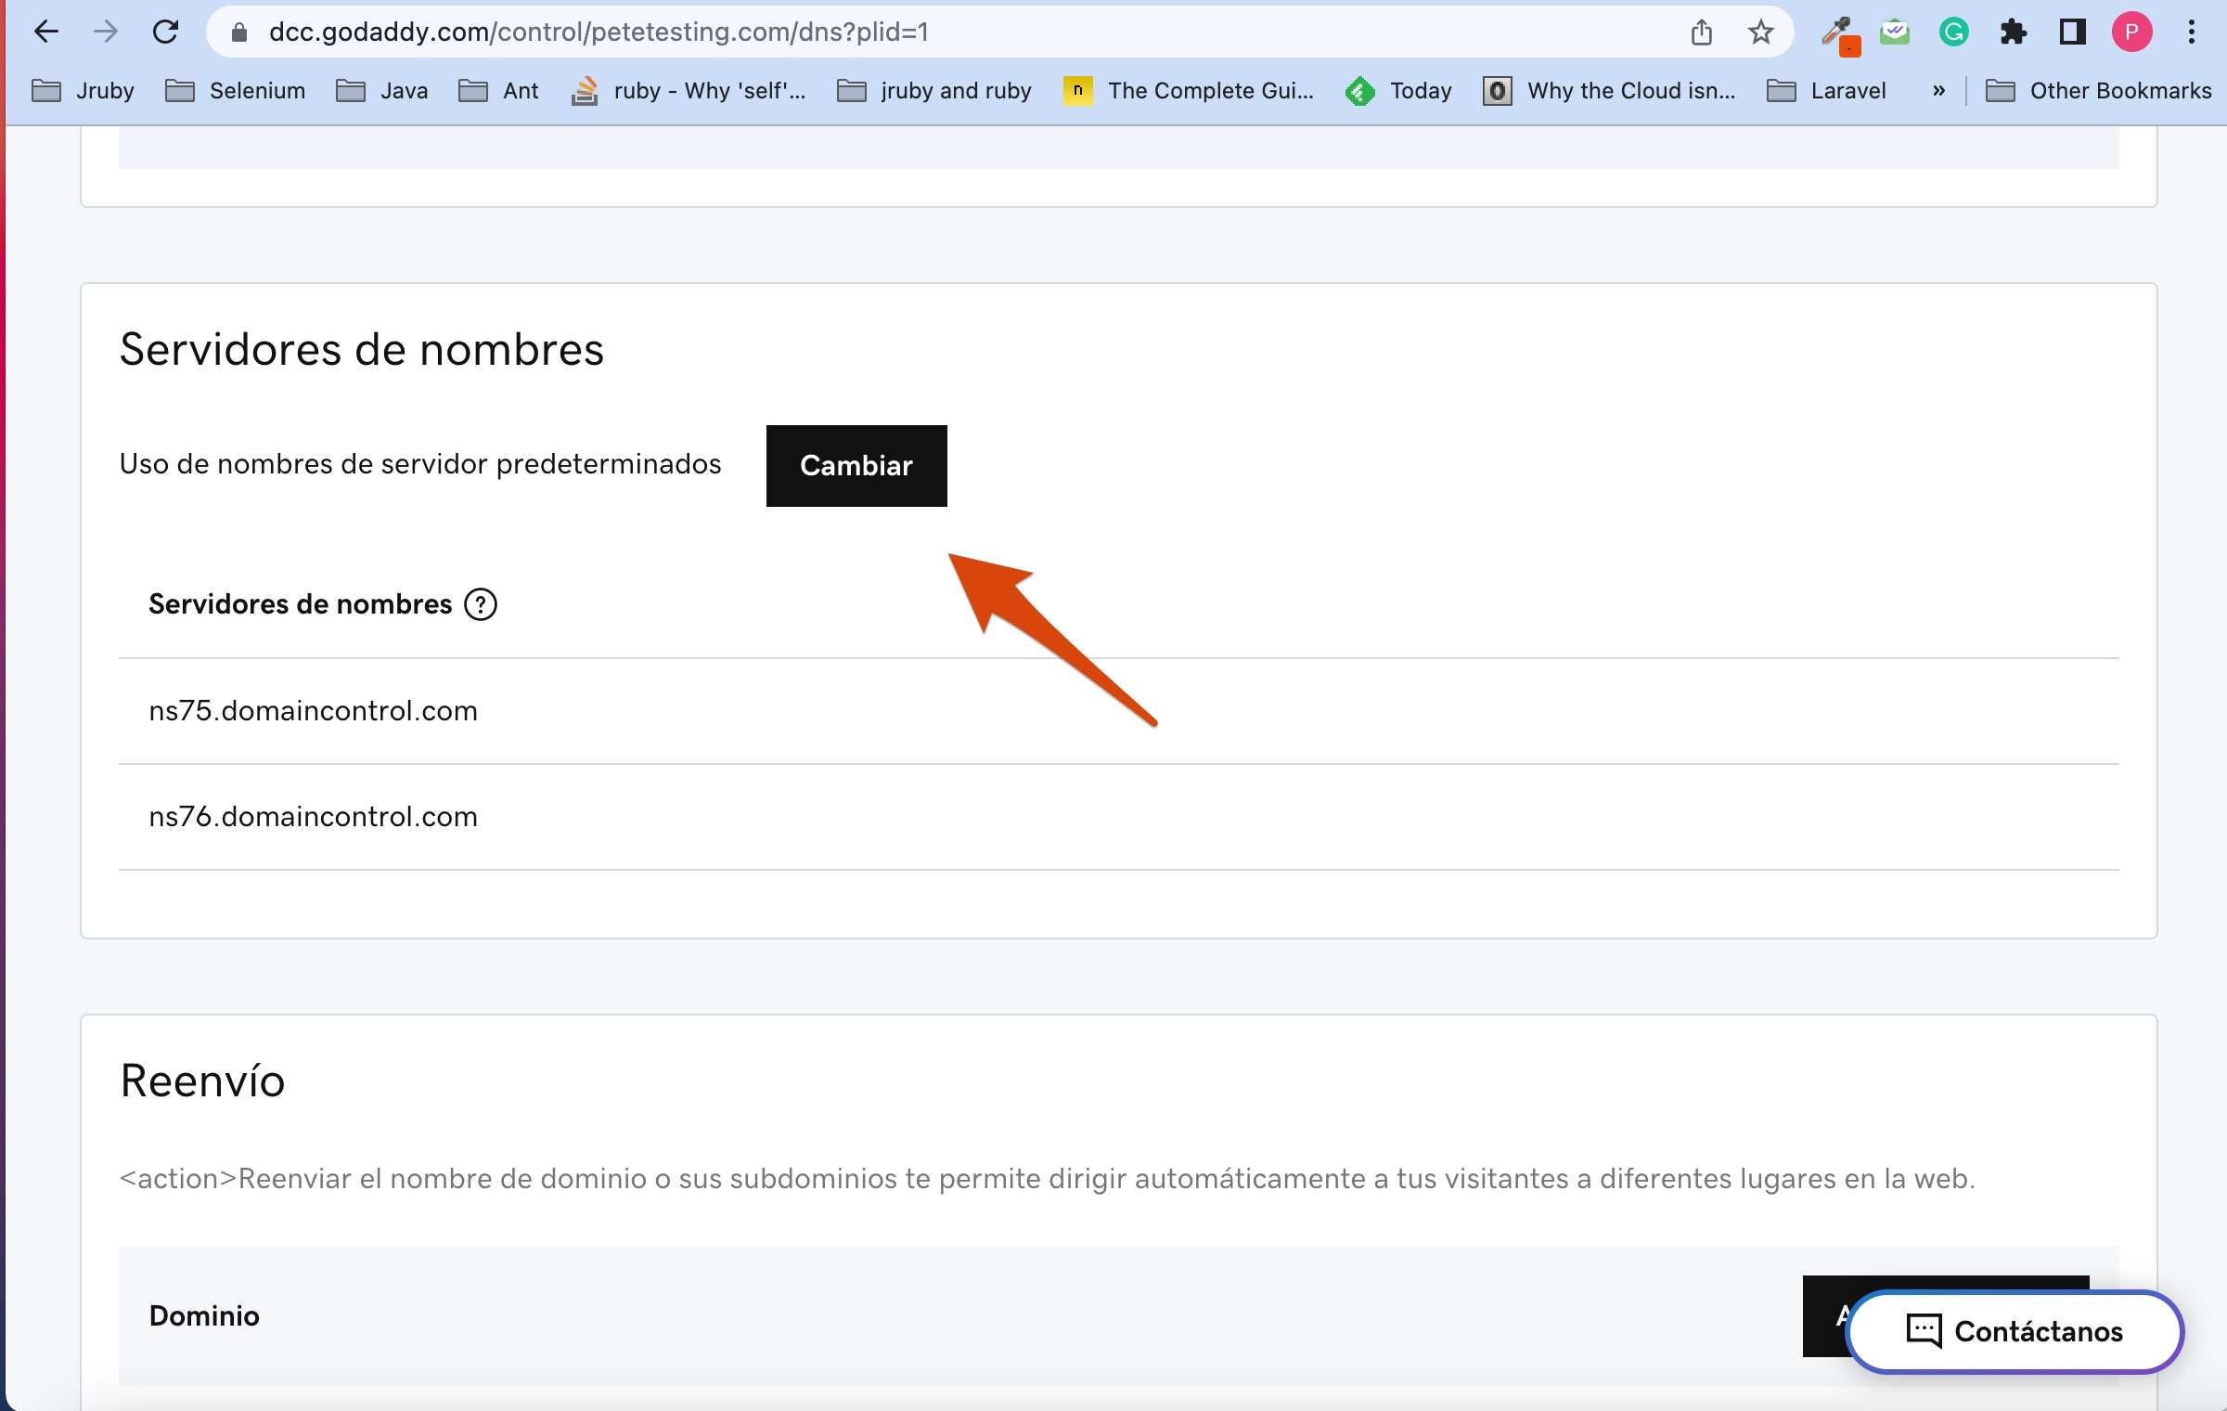Screen dimensions: 2227x1411
Task: Click the browser back arrow
Action: click(45, 32)
